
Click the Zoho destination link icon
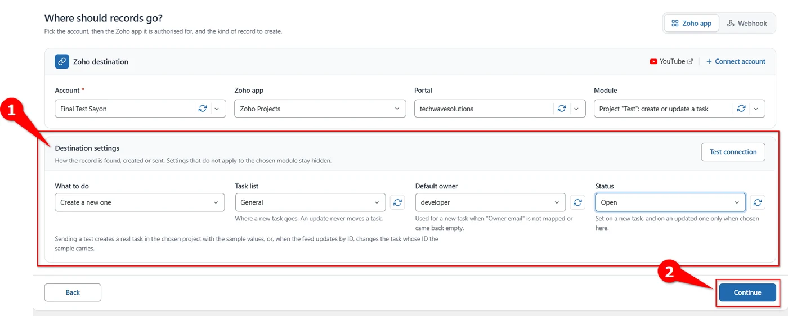(x=62, y=62)
